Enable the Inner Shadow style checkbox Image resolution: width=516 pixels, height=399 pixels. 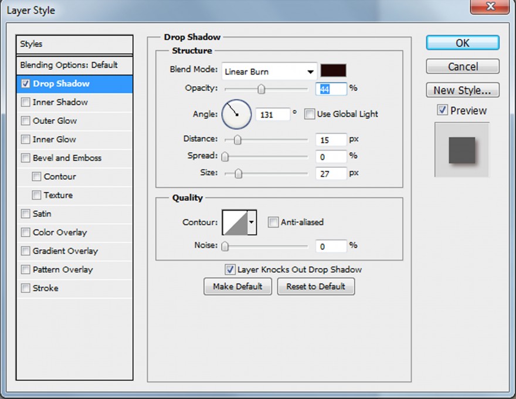(x=25, y=102)
